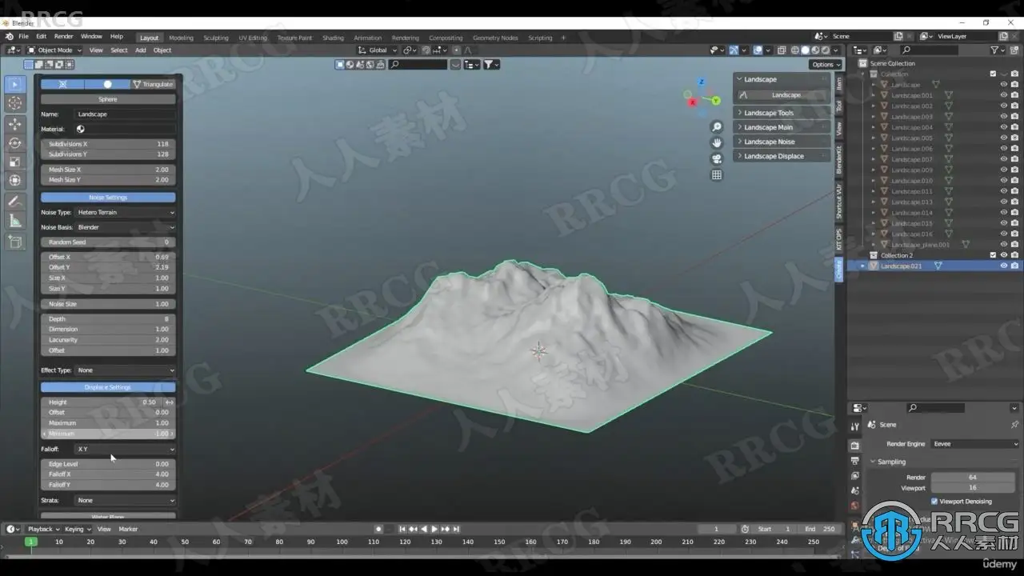The image size is (1024, 576).
Task: Click the Height value slider
Action: [x=108, y=402]
